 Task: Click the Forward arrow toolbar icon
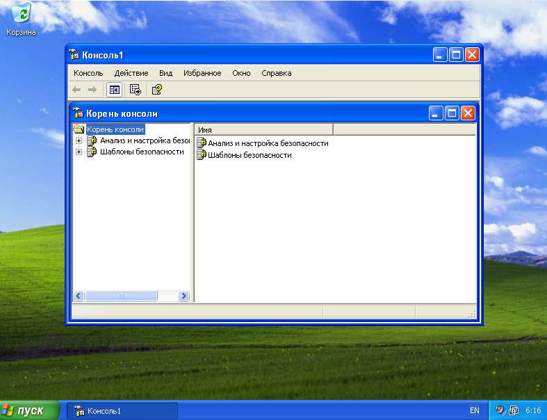point(92,90)
